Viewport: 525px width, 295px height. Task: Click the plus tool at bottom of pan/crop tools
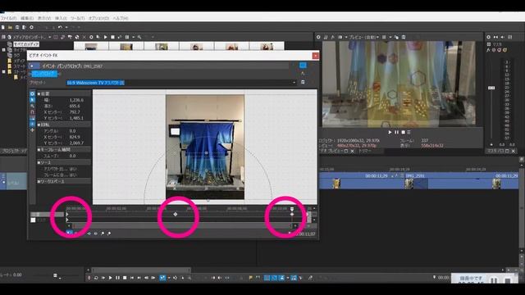pos(33,129)
